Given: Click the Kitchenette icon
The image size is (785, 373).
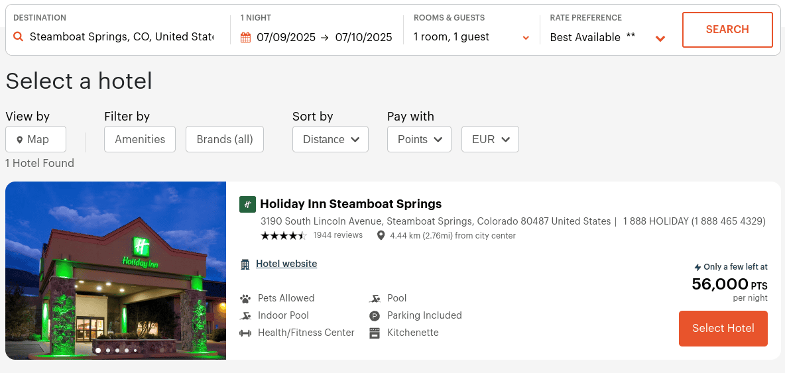Looking at the screenshot, I should coord(375,333).
